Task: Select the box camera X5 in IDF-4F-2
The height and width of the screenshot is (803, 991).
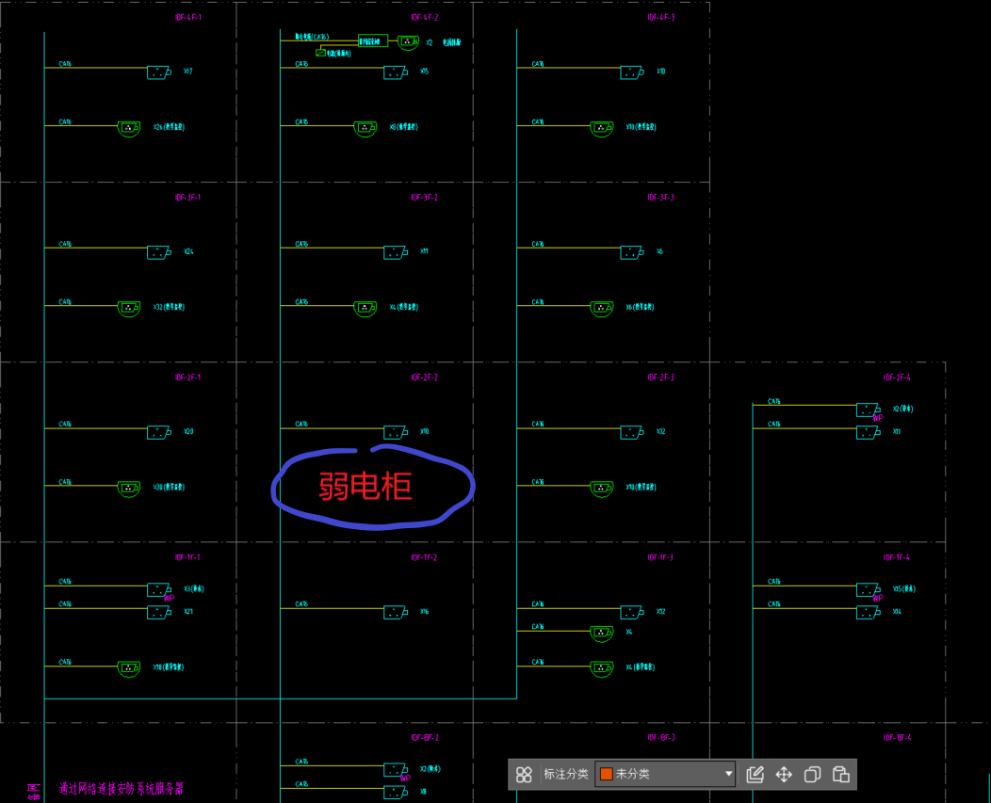Action: 395,72
